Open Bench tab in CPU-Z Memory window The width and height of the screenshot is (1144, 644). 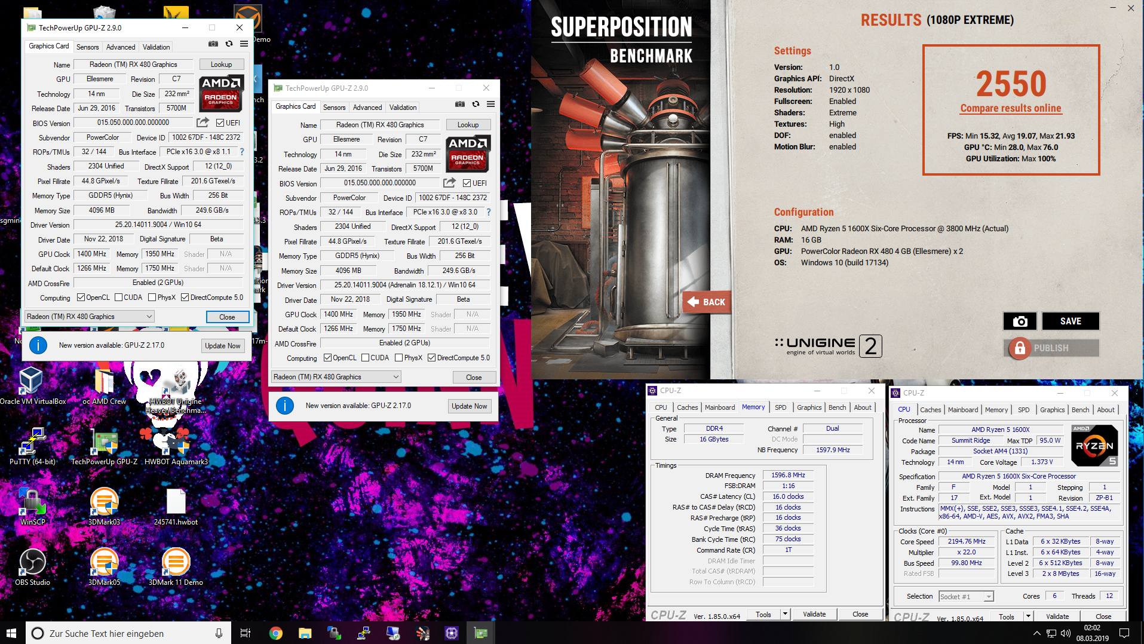point(837,407)
